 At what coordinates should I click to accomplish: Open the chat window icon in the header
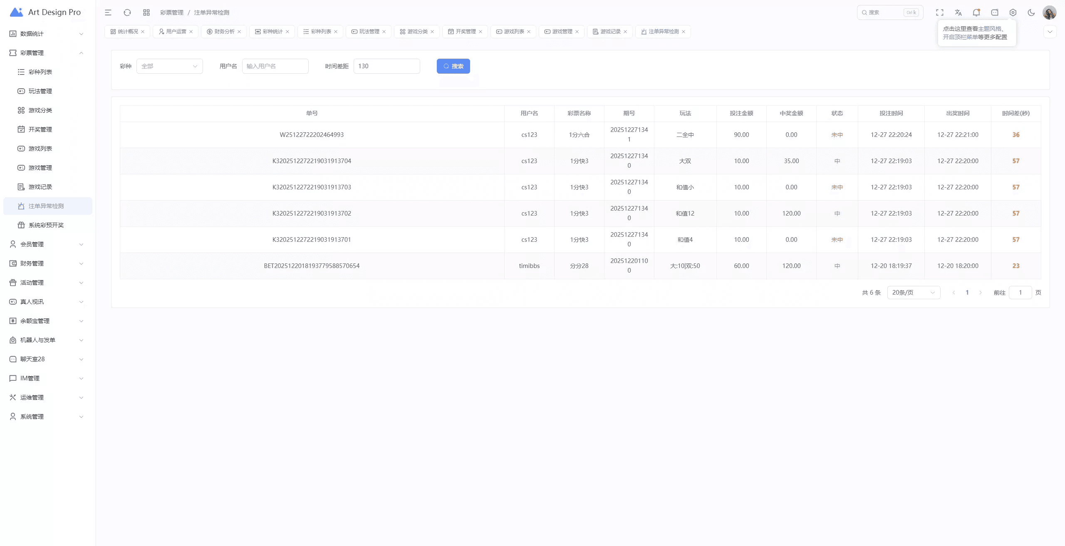tap(995, 12)
